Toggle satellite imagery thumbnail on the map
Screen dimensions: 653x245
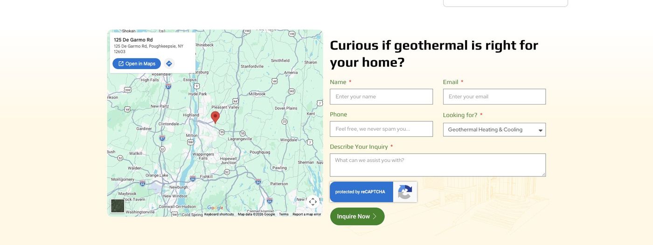click(x=118, y=206)
